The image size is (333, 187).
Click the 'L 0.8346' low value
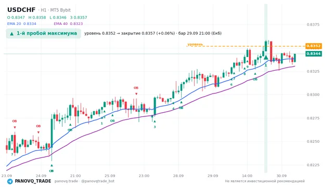point(58,17)
